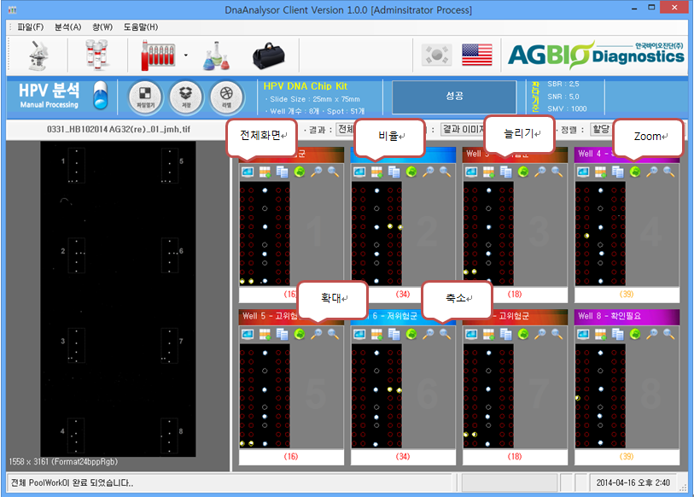This screenshot has height=497, width=694.
Task: Click Well 3 ratio view icon
Action: 489,172
